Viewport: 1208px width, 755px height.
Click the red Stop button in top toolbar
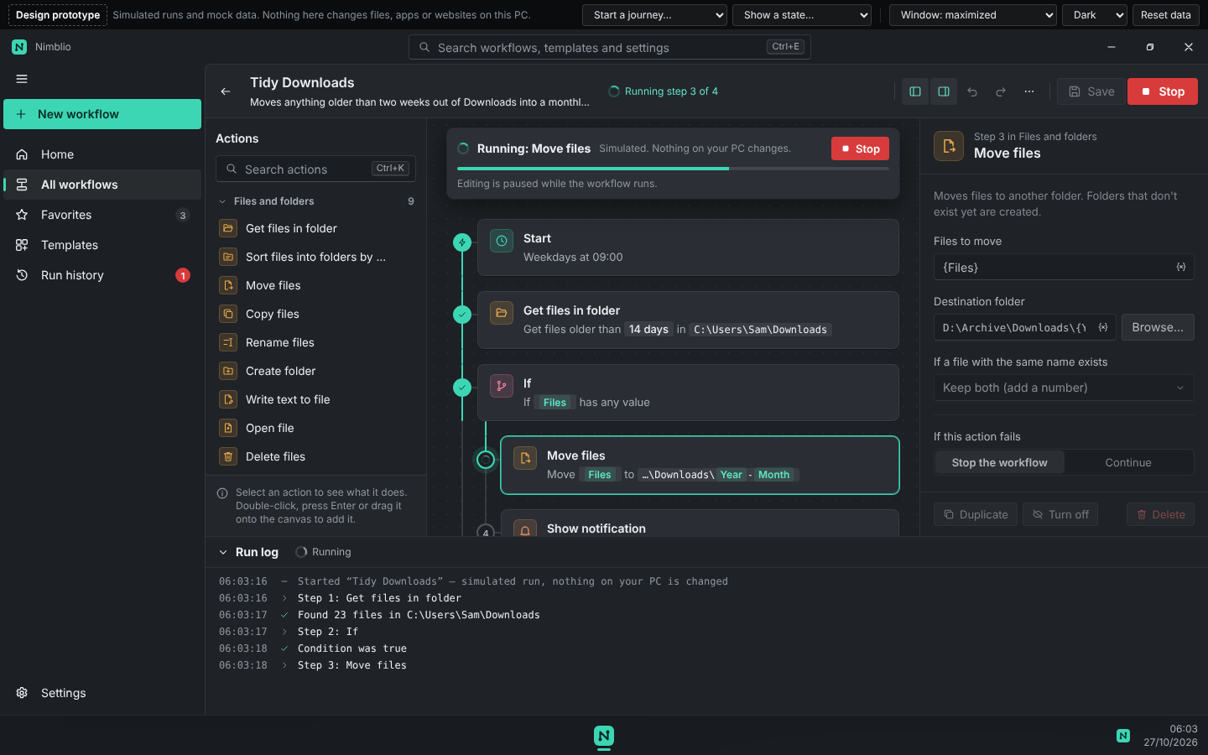1162,91
